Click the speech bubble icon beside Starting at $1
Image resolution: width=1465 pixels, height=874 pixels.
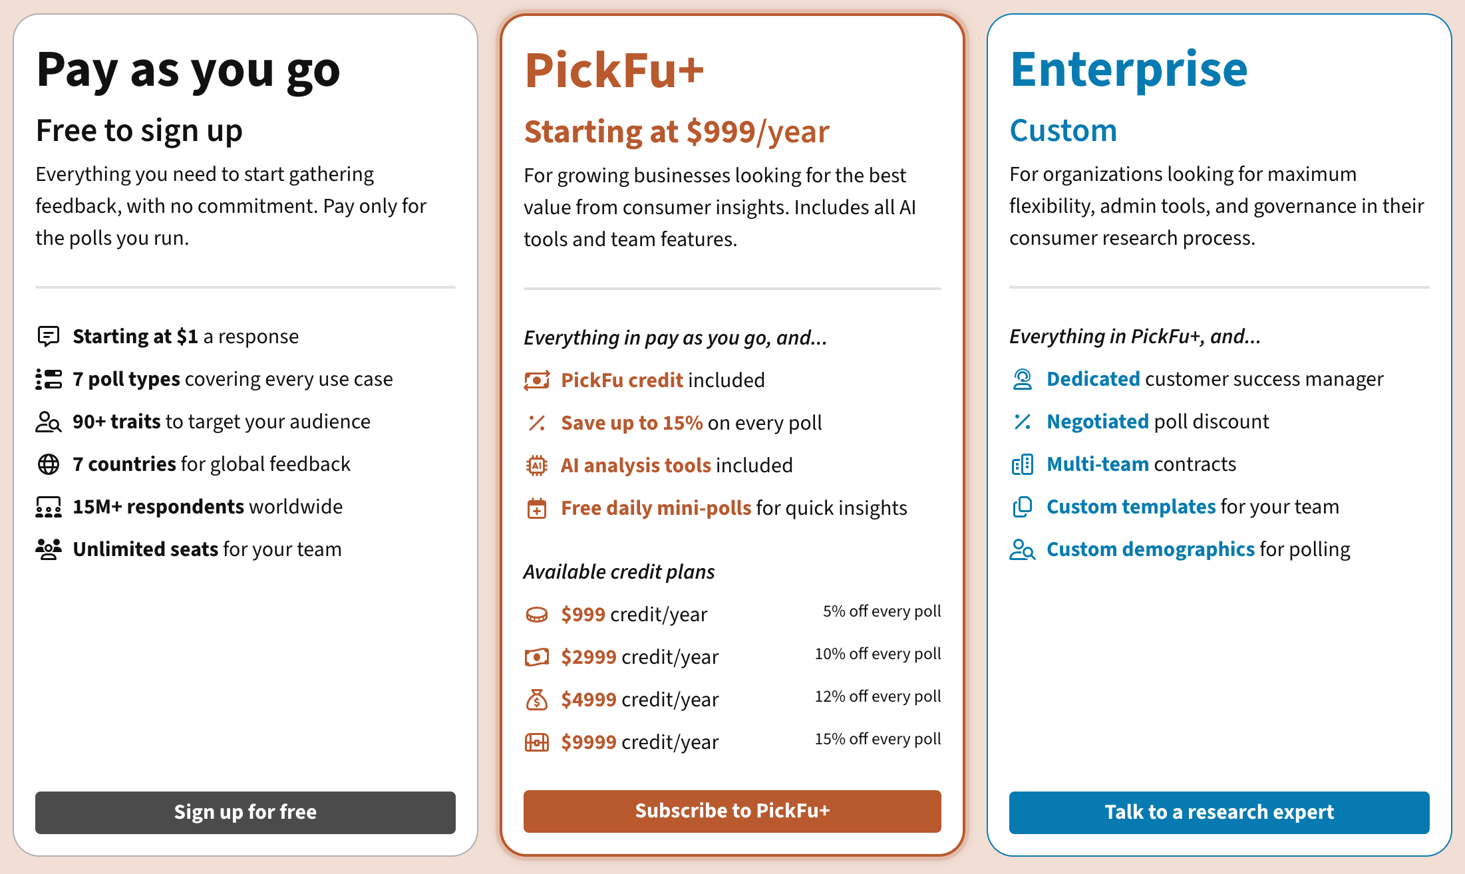pos(49,337)
